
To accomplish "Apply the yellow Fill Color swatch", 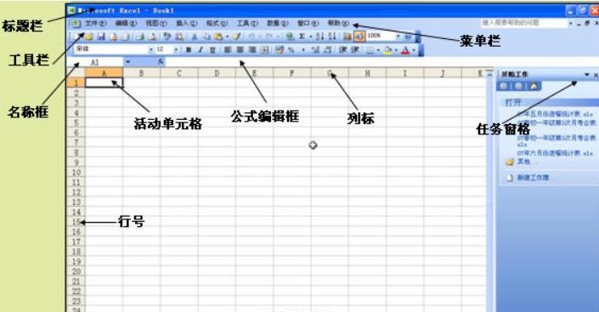I will tap(387, 50).
